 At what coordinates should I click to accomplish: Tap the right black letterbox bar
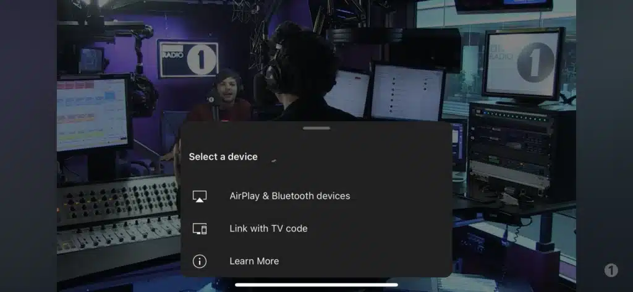point(605,146)
